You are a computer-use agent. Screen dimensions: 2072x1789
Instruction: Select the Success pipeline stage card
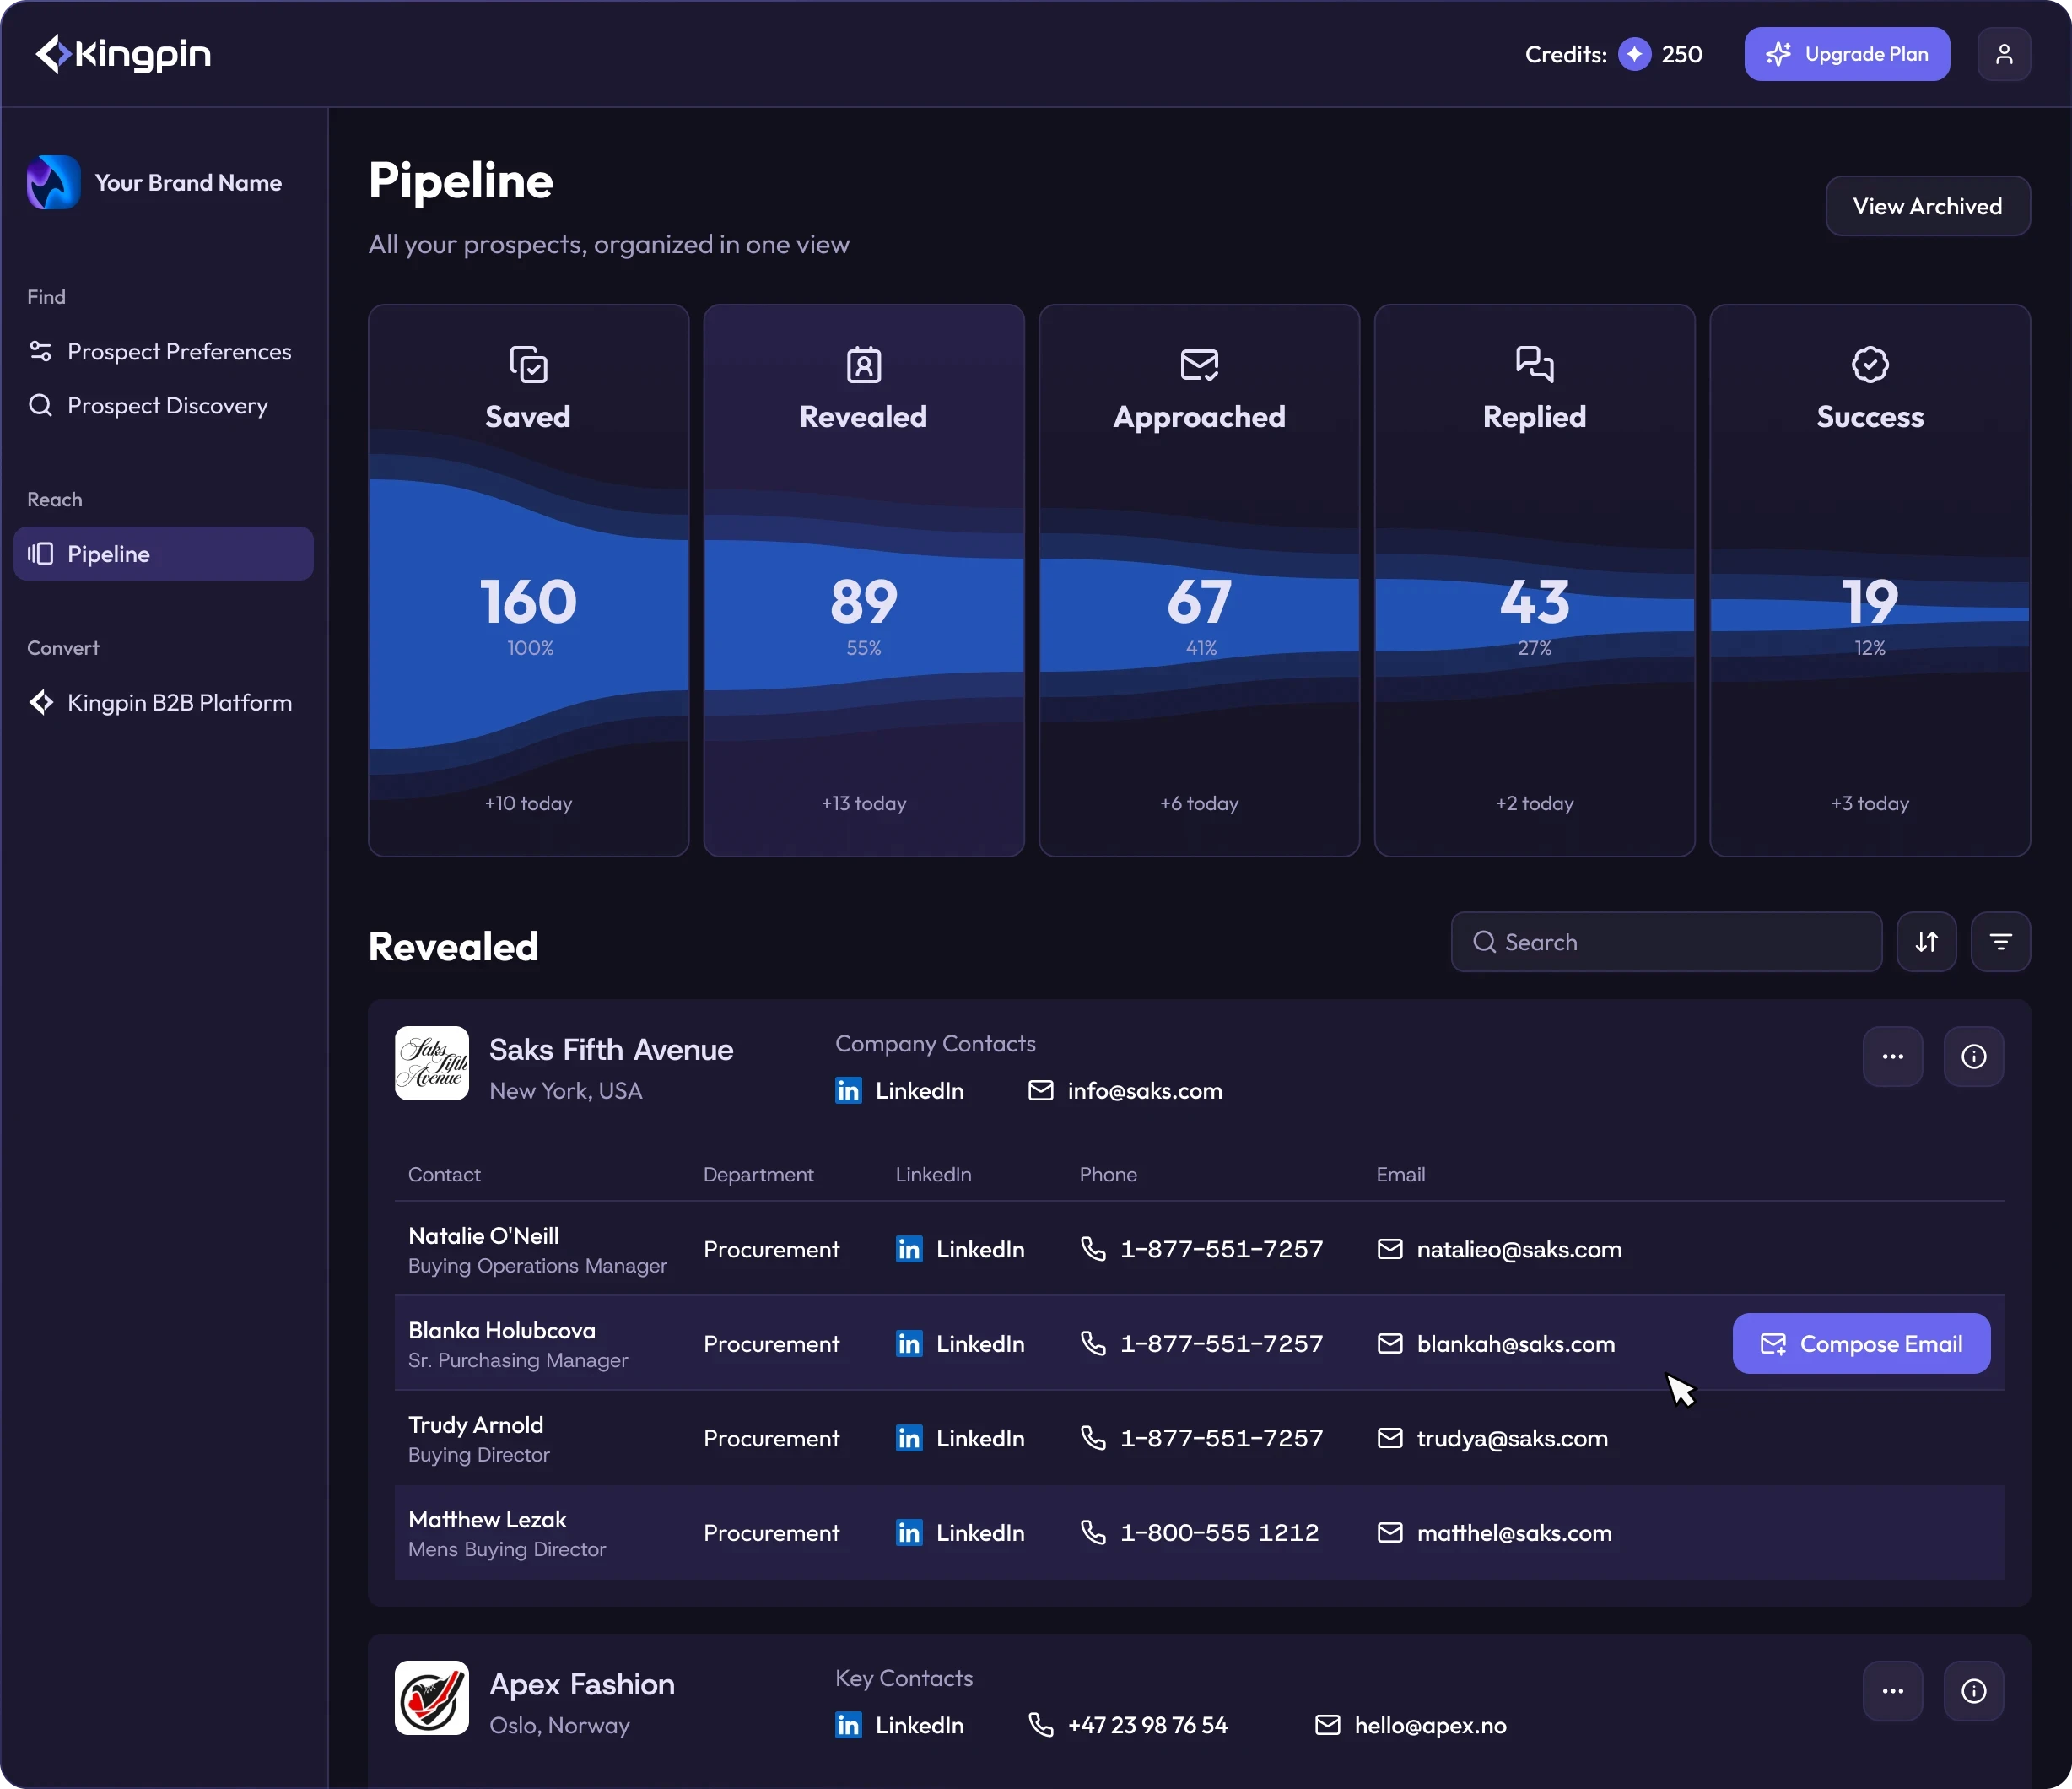1869,580
